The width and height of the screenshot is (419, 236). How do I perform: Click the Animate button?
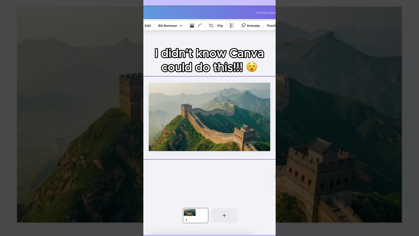click(x=250, y=26)
